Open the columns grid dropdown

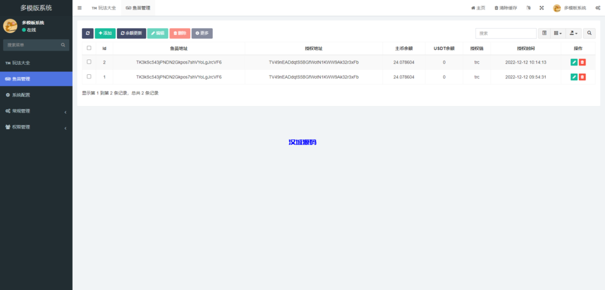point(558,34)
